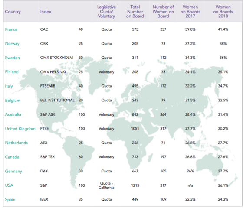
Task: Open the Norway country link
Action: tap(12, 44)
